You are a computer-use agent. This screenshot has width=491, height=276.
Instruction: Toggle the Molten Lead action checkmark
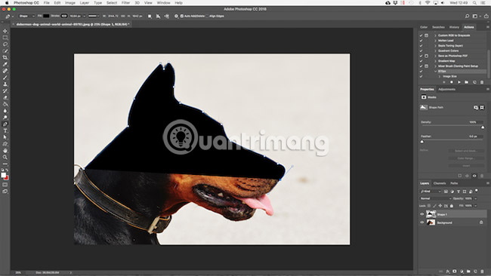click(x=422, y=41)
